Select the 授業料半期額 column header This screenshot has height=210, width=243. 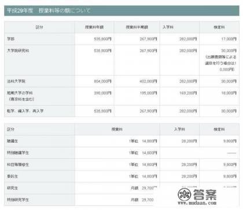coord(137,27)
